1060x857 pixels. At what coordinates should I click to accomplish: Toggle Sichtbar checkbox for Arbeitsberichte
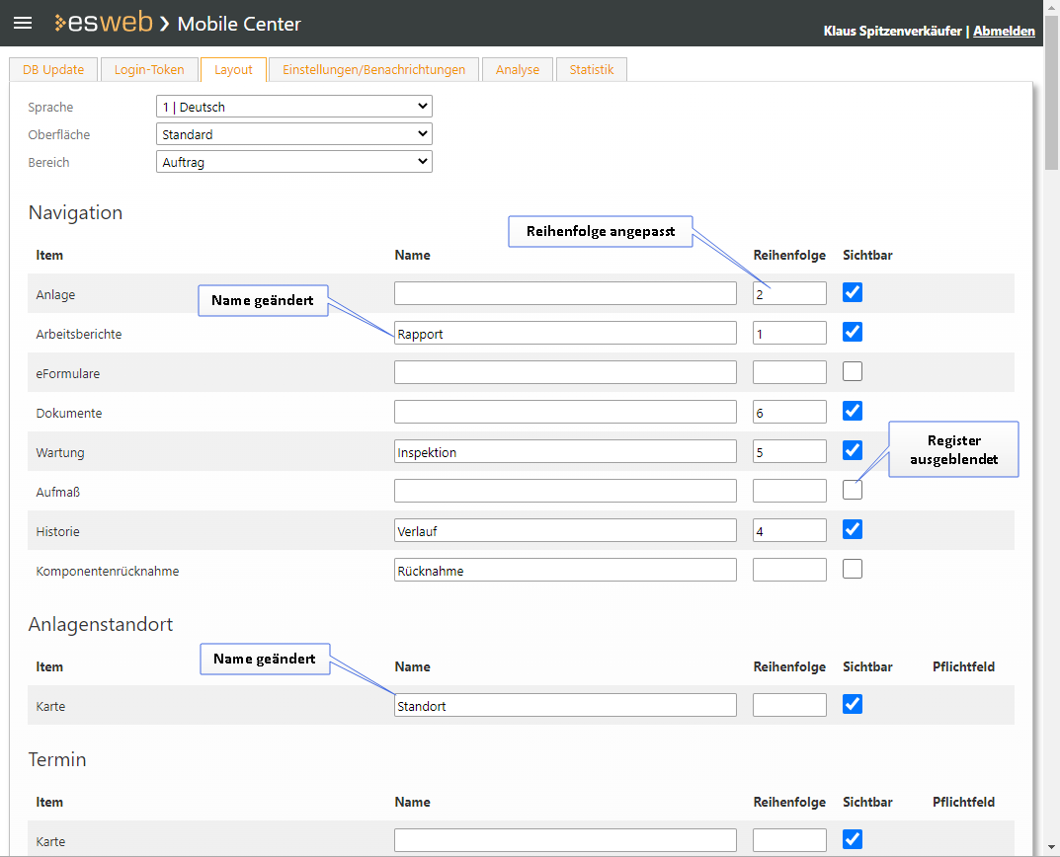[853, 332]
